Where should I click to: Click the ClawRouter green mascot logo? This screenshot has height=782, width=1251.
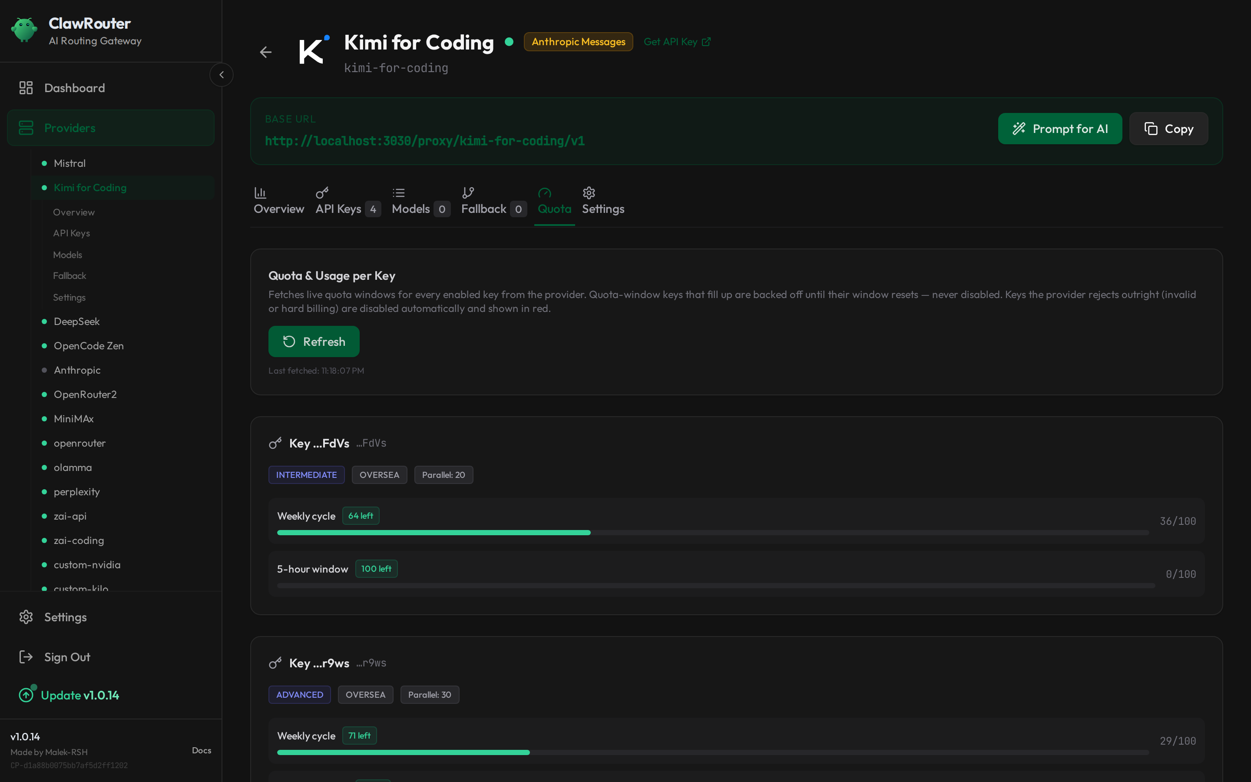[24, 30]
